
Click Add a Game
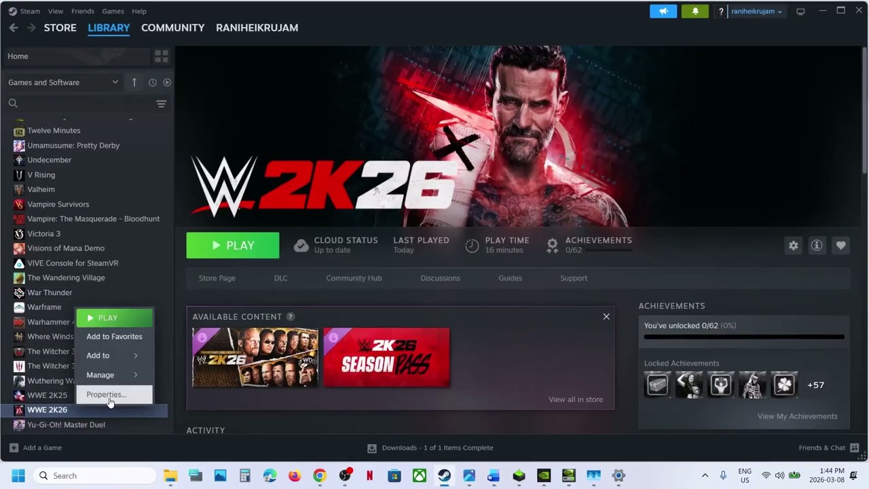pos(35,448)
